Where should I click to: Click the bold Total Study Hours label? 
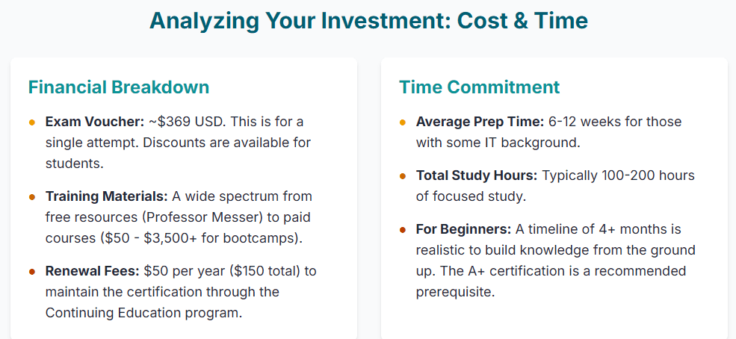click(476, 175)
